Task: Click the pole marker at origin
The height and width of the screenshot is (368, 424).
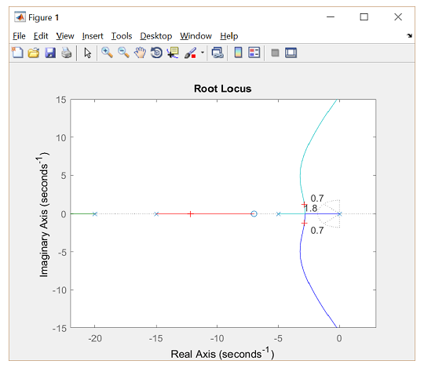Action: pos(340,213)
